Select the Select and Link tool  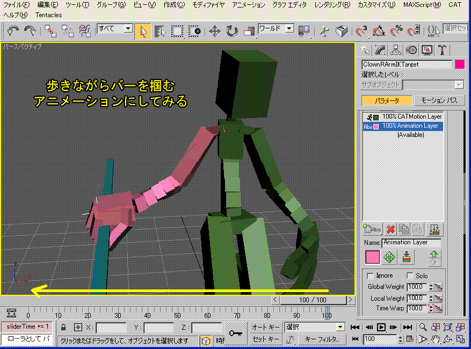(x=50, y=31)
